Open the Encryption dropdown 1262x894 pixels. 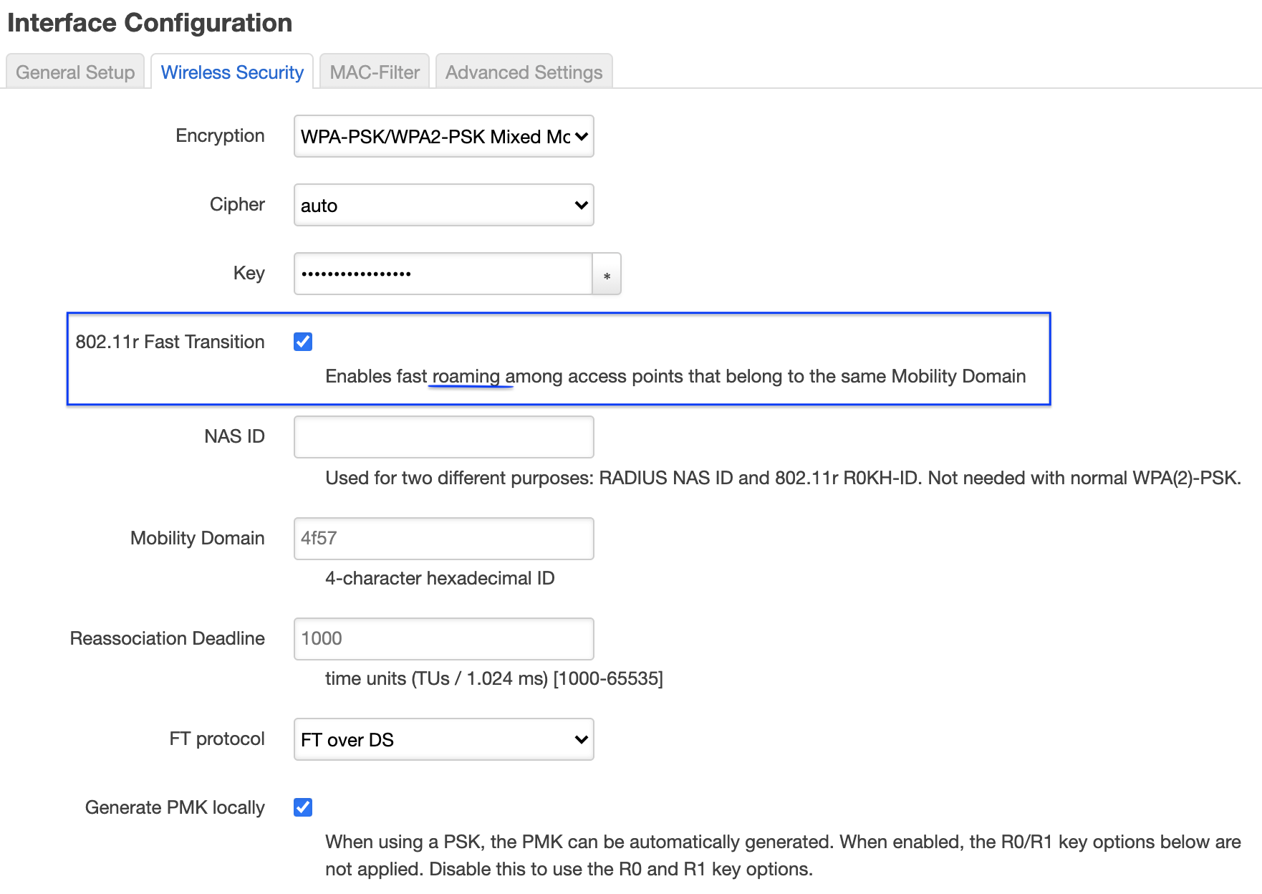coord(443,136)
